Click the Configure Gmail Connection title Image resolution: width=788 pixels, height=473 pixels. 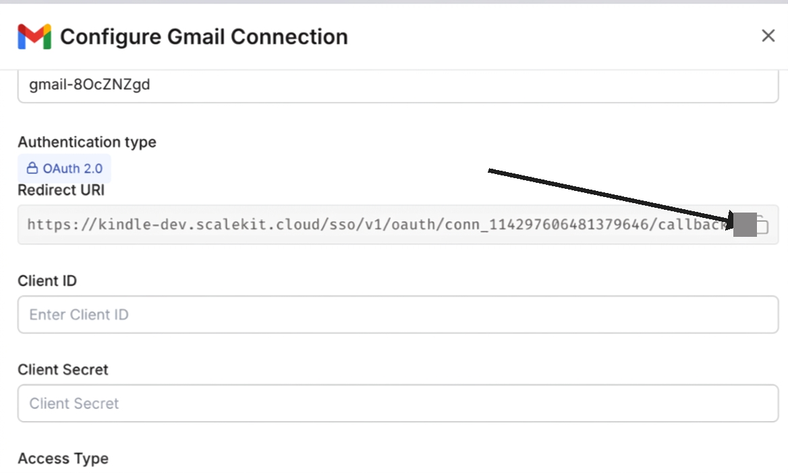204,36
